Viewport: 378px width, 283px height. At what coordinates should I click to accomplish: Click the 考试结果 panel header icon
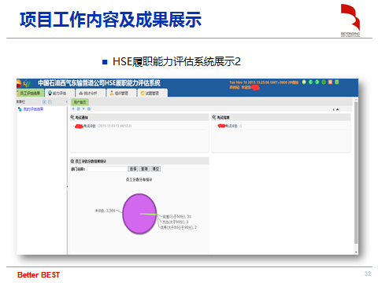pyautogui.click(x=214, y=117)
